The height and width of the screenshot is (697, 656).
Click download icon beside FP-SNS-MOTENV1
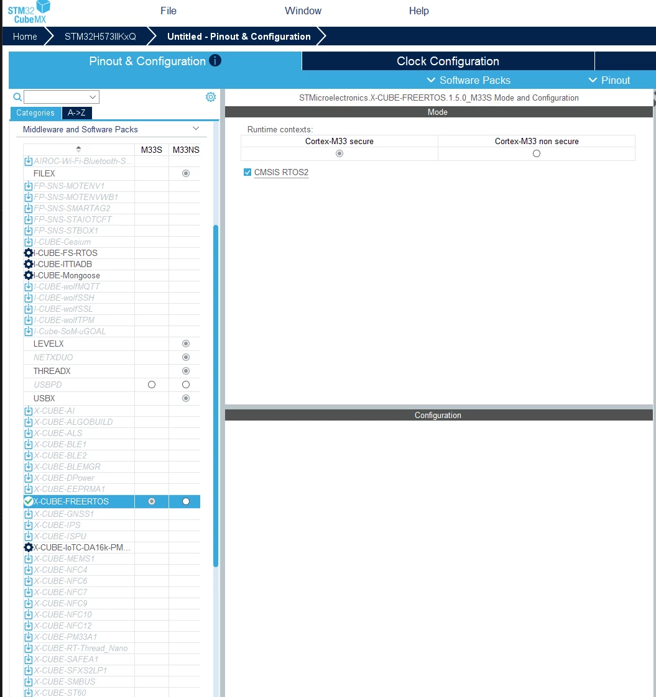click(x=29, y=186)
